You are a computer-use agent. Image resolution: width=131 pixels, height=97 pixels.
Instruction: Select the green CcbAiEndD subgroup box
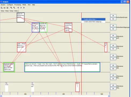point(43,27)
